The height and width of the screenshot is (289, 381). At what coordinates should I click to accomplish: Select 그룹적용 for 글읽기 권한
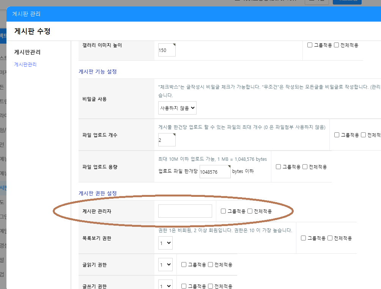point(184,265)
